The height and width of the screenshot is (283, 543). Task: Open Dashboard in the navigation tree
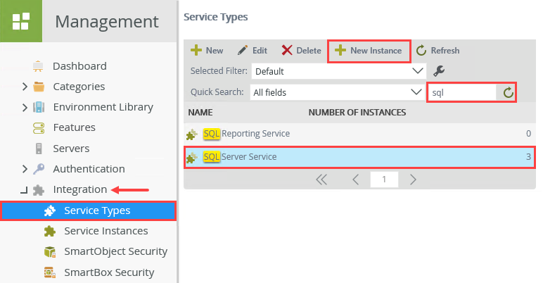coord(79,66)
